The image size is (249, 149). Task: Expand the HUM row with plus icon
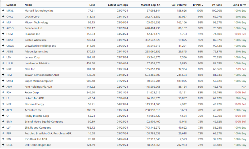click(3, 34)
